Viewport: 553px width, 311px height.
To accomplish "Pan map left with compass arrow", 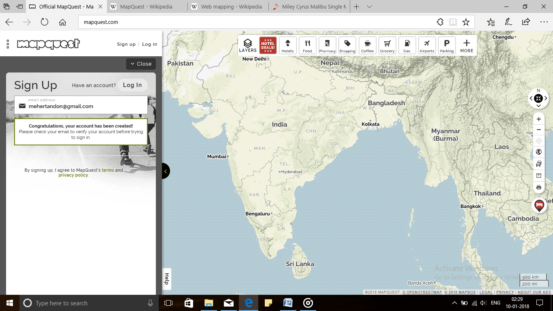I will tap(531, 98).
